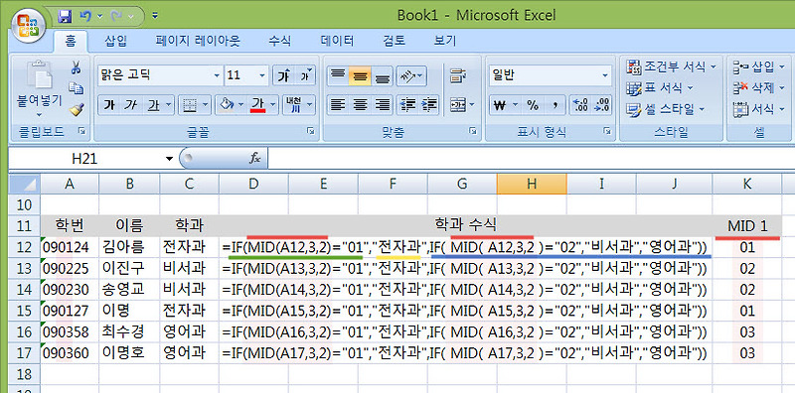This screenshot has width=795, height=393.
Task: Align text to middle of cell
Action: point(360,75)
